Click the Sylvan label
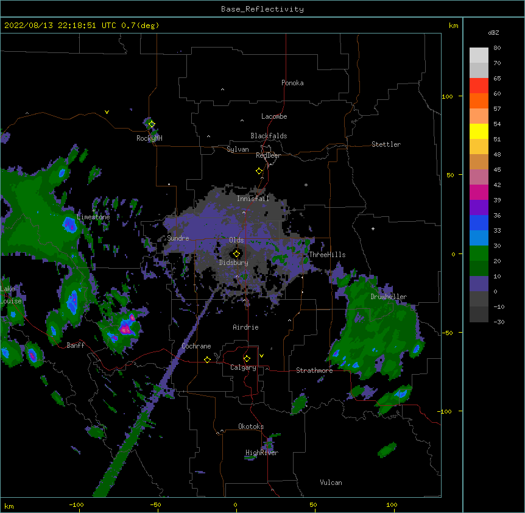The width and height of the screenshot is (525, 513). click(238, 149)
